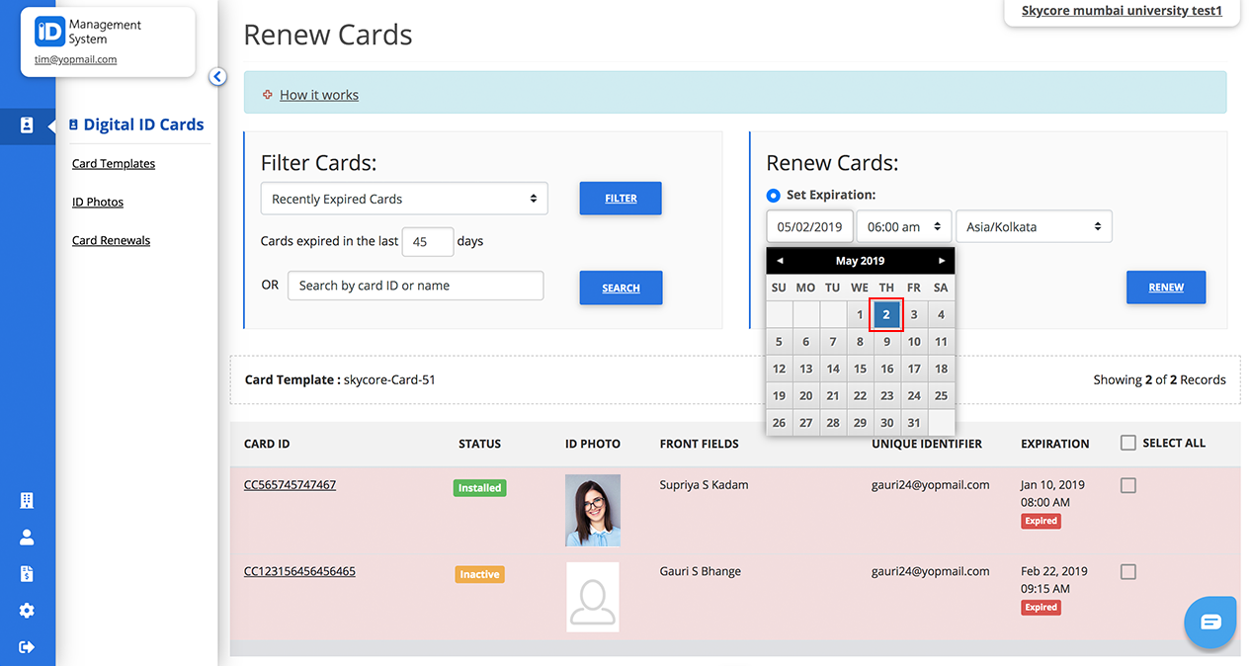Select the Set Expiration radio button

[774, 195]
